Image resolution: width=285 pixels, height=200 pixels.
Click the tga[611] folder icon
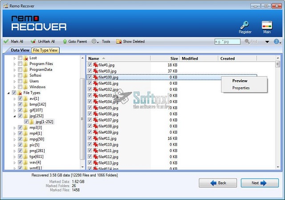[26, 156]
